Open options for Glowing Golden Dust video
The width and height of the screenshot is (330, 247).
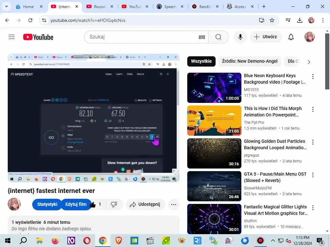click(313, 142)
